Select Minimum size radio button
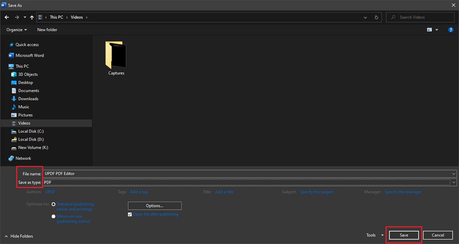The image size is (459, 244). pos(53,217)
